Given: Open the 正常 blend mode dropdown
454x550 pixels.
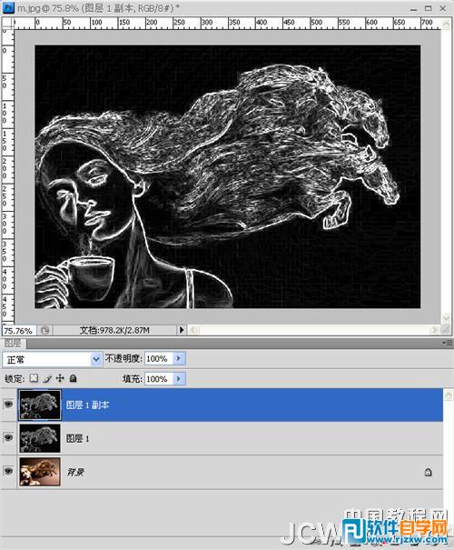Looking at the screenshot, I should click(52, 359).
